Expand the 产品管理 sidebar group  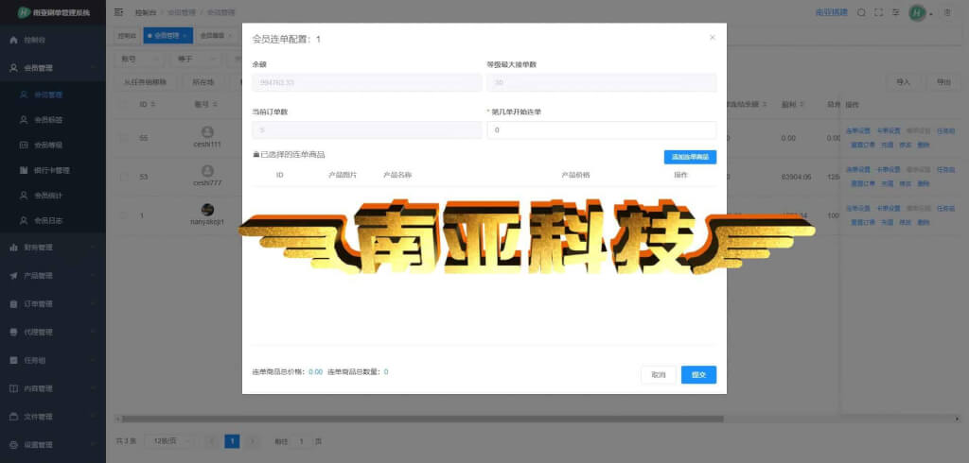(x=94, y=275)
